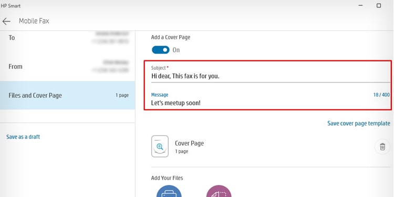Image resolution: width=394 pixels, height=197 pixels.
Task: Click the Mobile Fax title
Action: tap(34, 21)
